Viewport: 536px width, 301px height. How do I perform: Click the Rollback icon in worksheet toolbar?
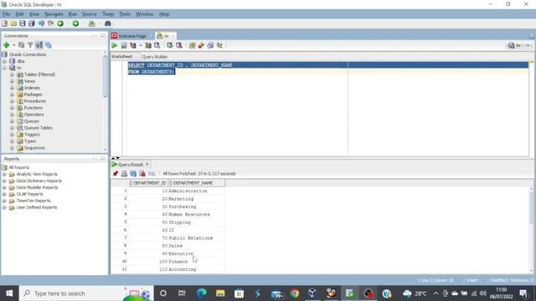[178, 45]
